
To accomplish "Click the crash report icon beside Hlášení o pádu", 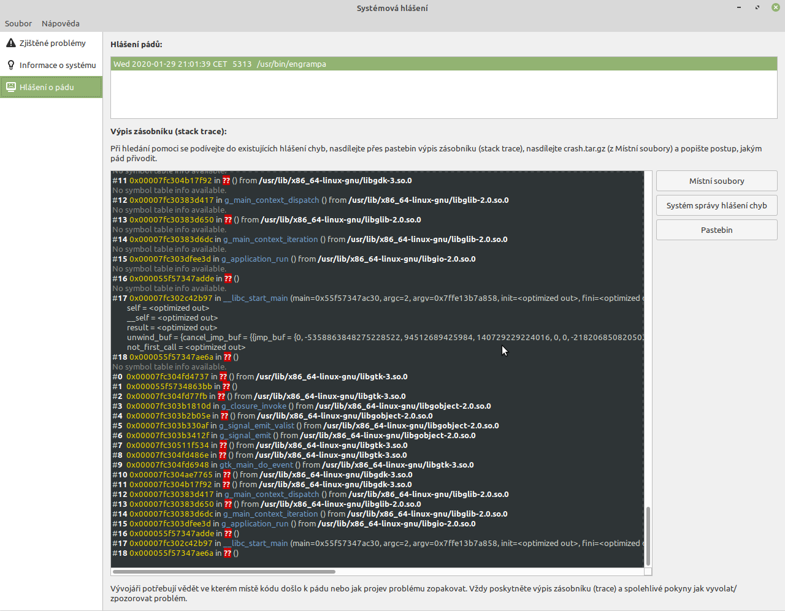I will (11, 87).
